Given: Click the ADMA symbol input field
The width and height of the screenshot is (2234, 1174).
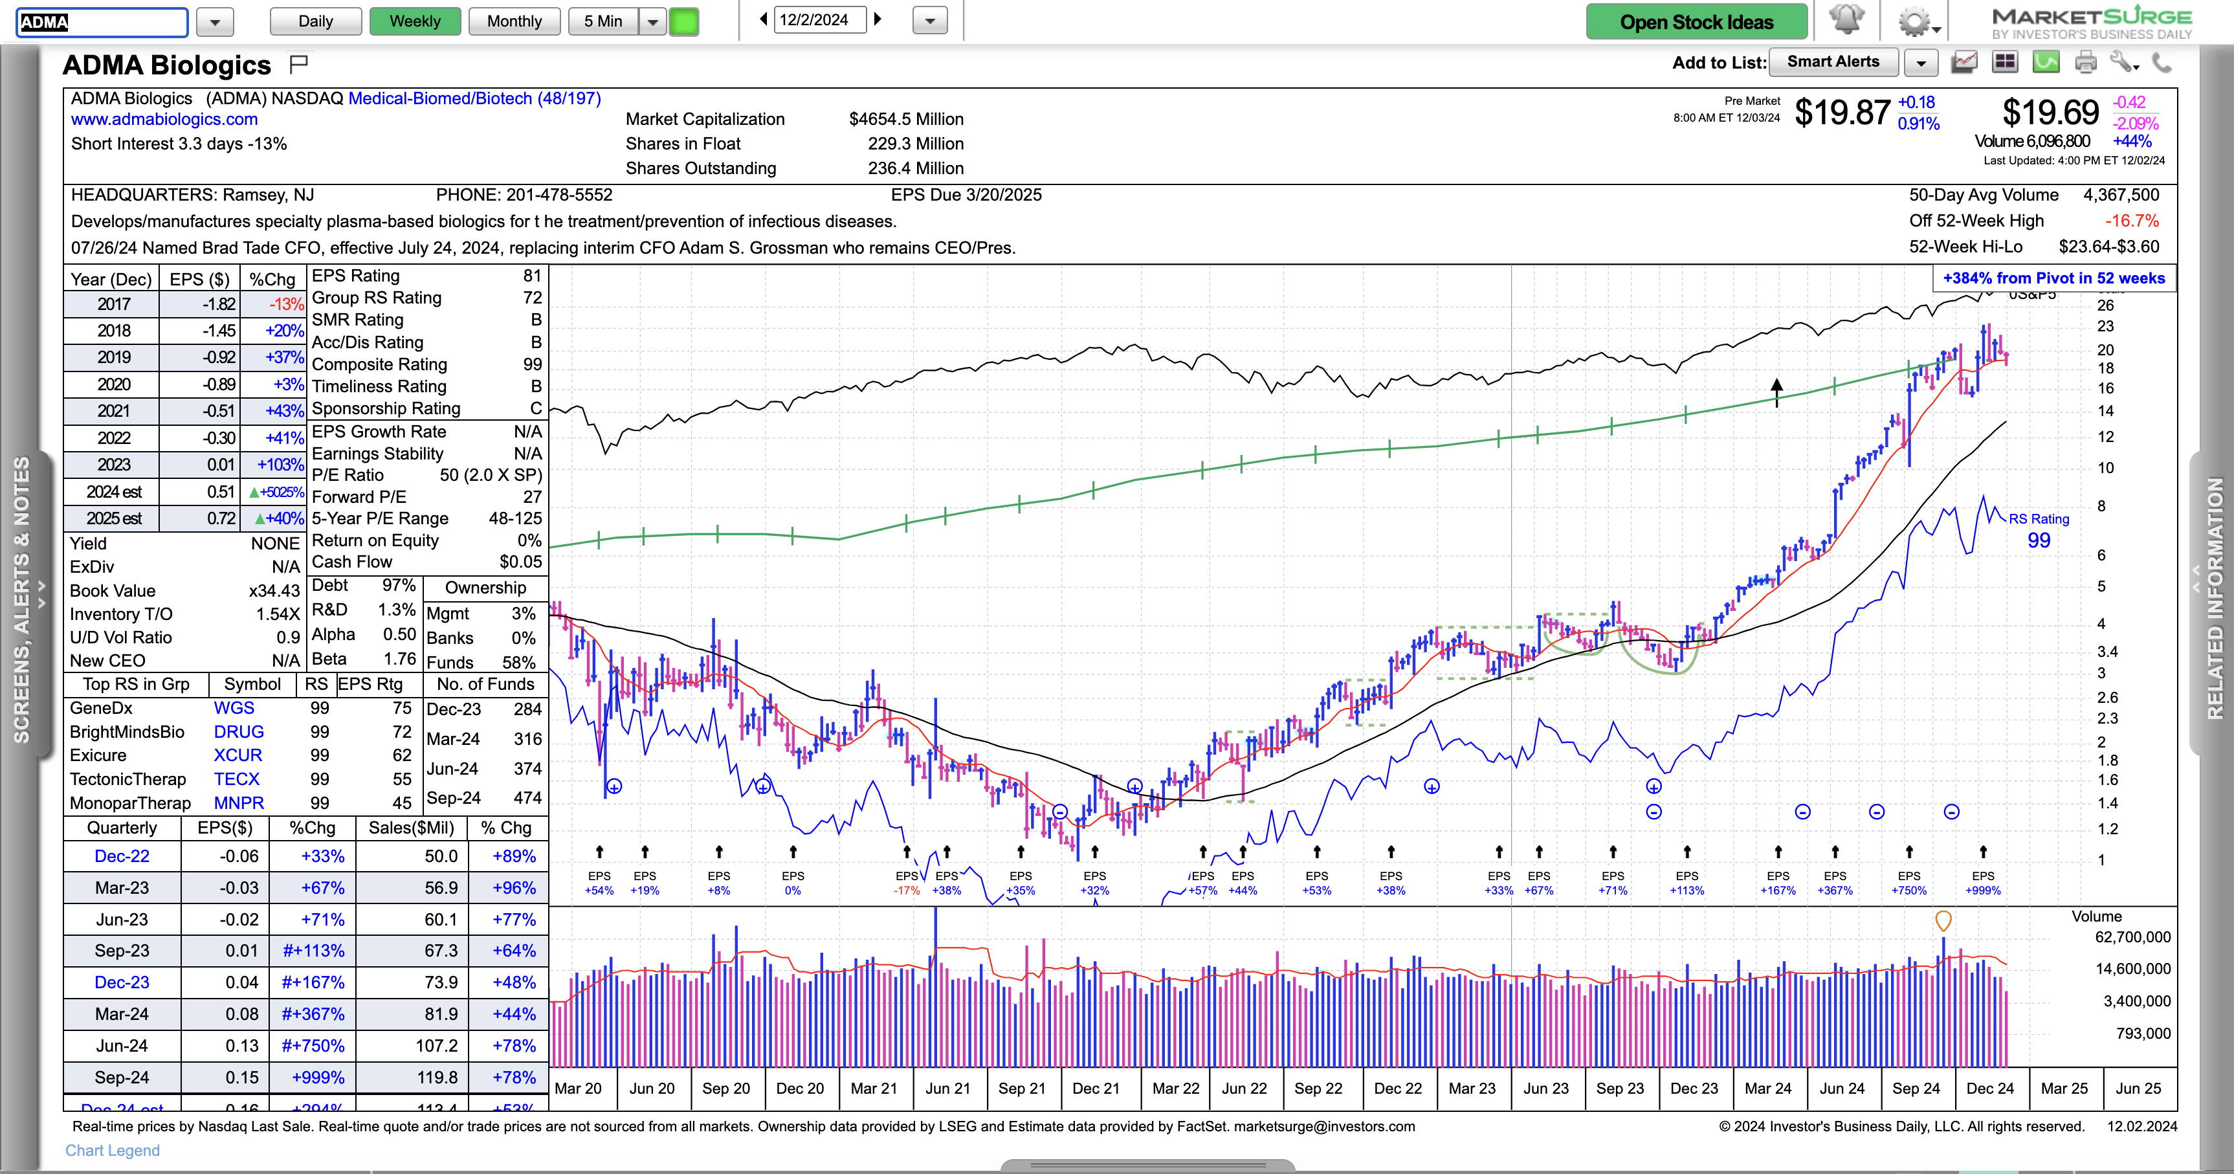Looking at the screenshot, I should coord(102,21).
